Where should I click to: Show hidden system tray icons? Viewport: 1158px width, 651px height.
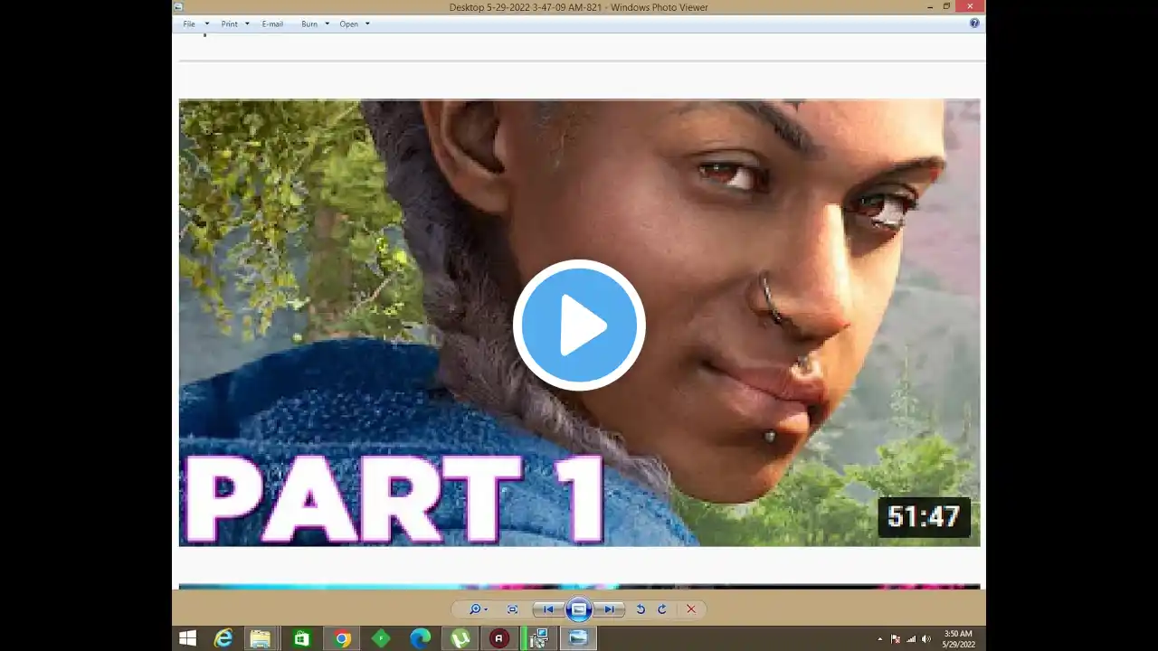880,639
